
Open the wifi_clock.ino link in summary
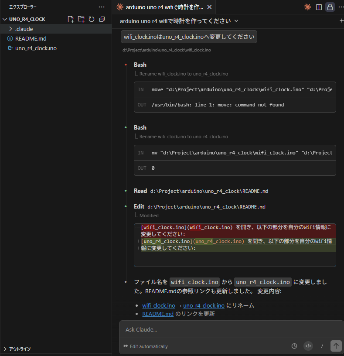click(x=159, y=305)
